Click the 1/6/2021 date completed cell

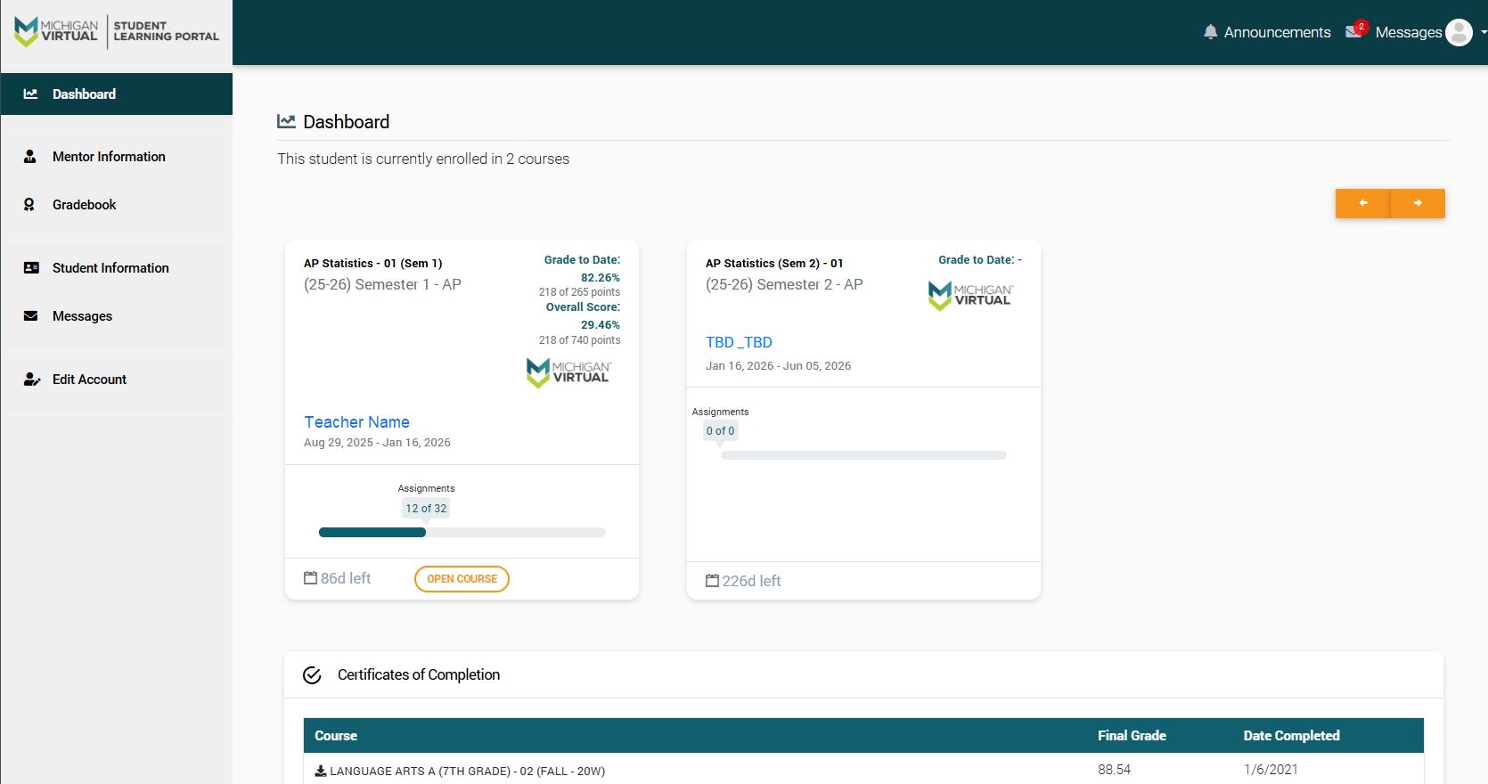coord(1271,769)
